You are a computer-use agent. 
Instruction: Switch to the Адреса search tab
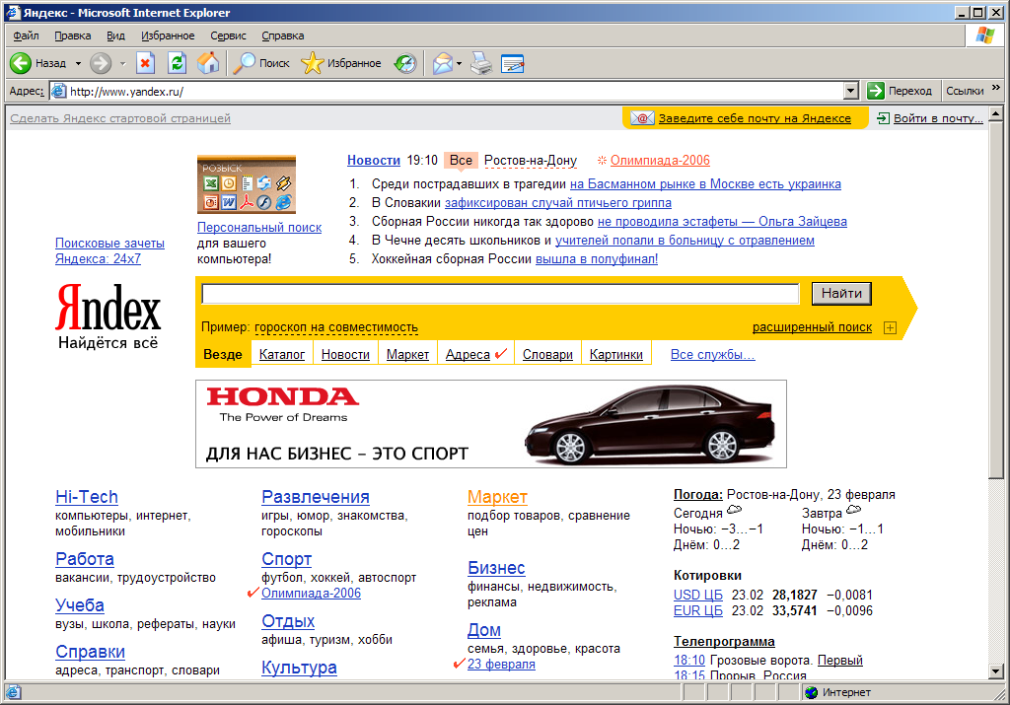468,354
